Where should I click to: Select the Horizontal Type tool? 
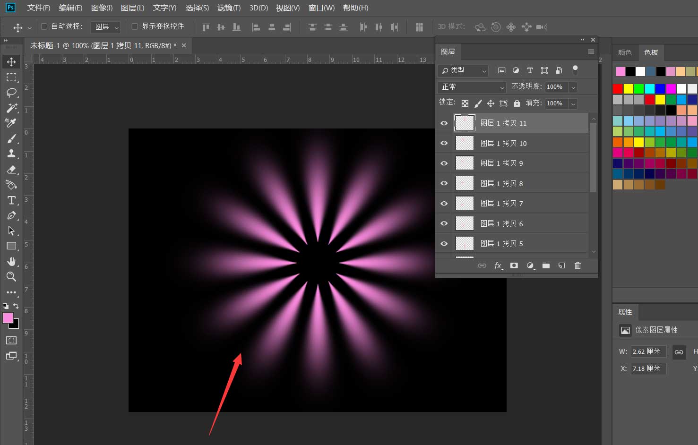11,200
